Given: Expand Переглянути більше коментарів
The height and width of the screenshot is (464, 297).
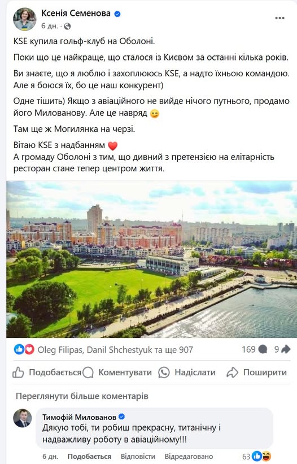Looking at the screenshot, I should [82, 396].
